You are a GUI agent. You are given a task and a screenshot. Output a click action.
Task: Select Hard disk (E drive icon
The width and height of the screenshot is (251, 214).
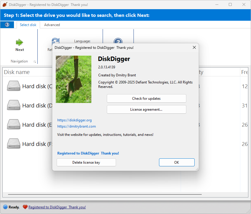point(14,124)
